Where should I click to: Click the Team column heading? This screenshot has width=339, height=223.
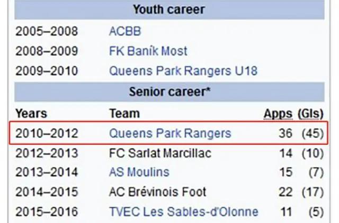[124, 114]
